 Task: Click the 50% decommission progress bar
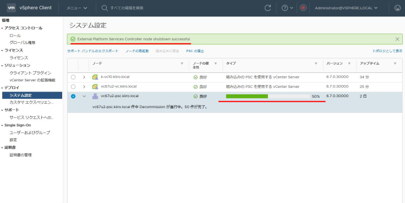[268, 97]
